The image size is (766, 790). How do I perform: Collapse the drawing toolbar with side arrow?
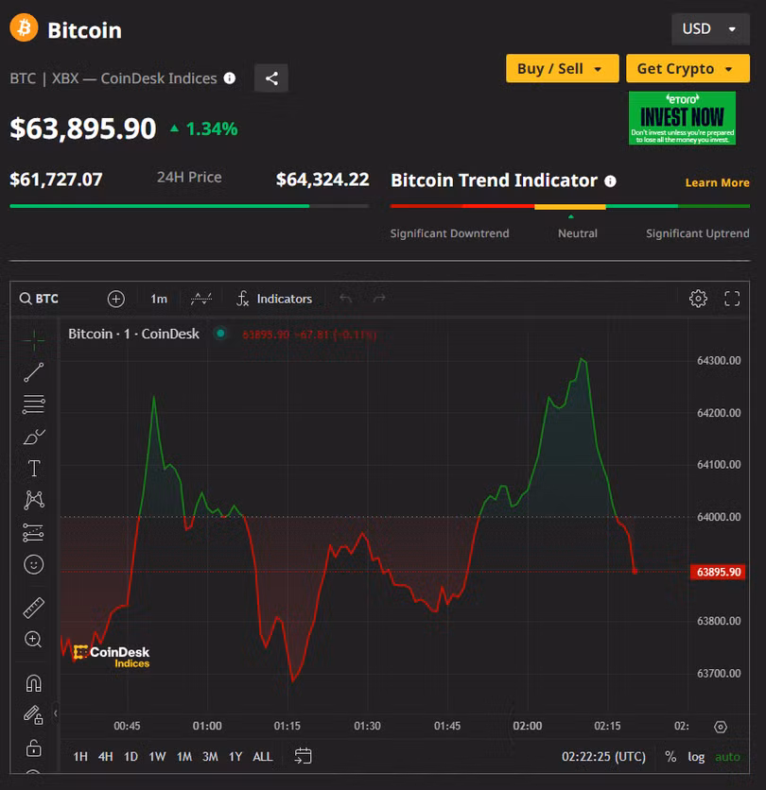(56, 713)
